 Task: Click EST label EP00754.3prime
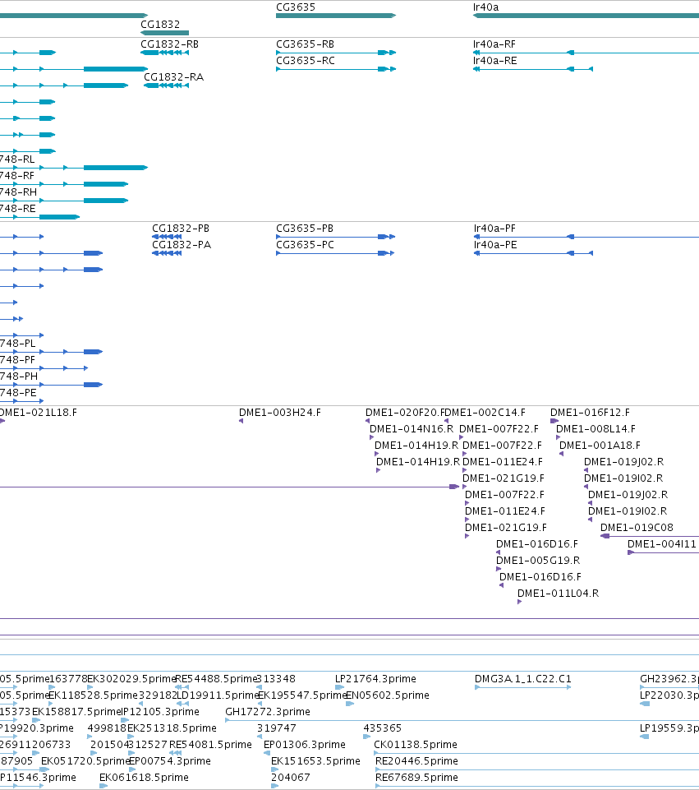point(169,760)
